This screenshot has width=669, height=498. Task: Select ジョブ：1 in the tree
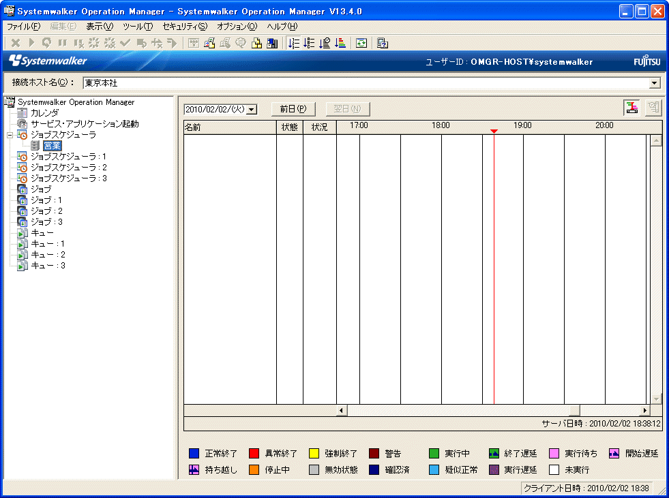coord(46,200)
